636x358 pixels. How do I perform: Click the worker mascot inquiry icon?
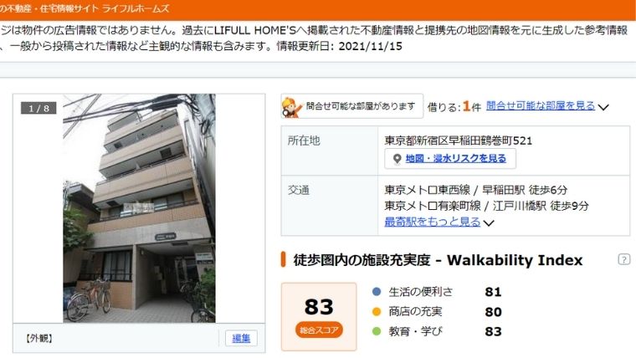(292, 107)
